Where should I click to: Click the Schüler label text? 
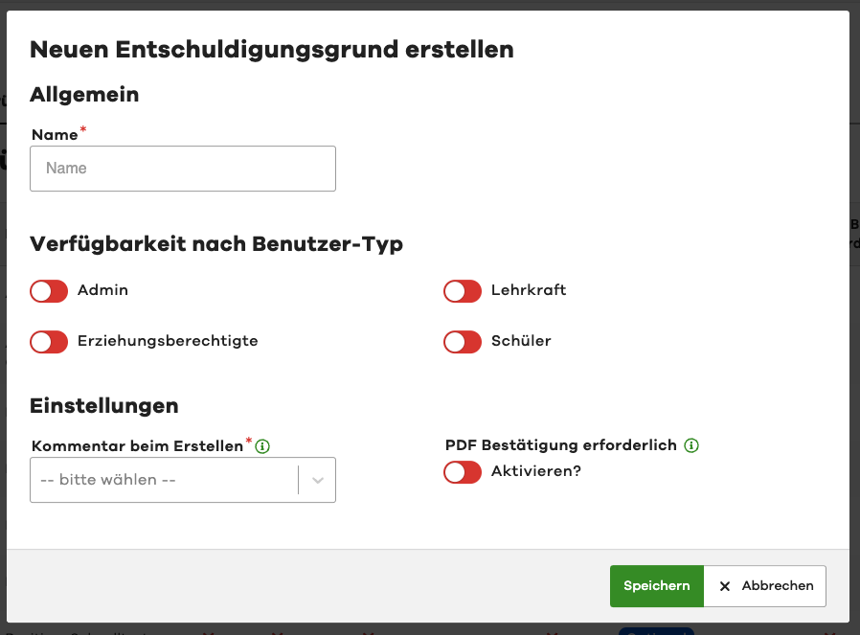(x=521, y=341)
